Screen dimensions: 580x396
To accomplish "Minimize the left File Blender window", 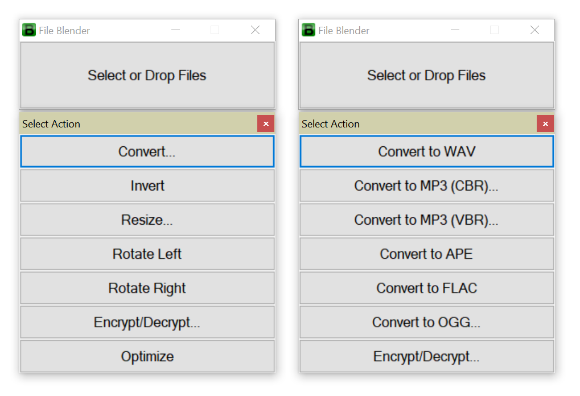I will [175, 30].
